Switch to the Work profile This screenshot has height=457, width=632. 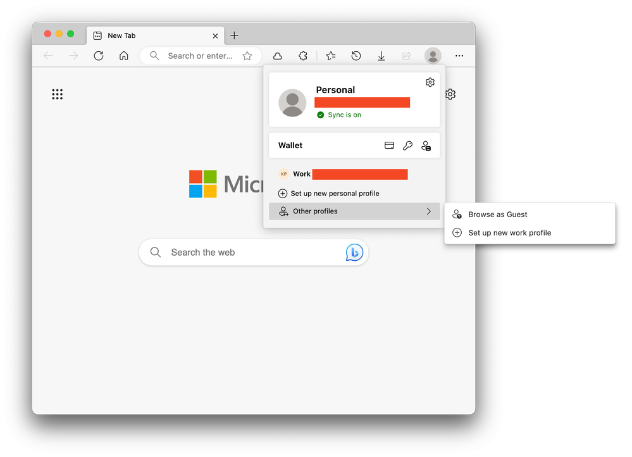(x=354, y=174)
